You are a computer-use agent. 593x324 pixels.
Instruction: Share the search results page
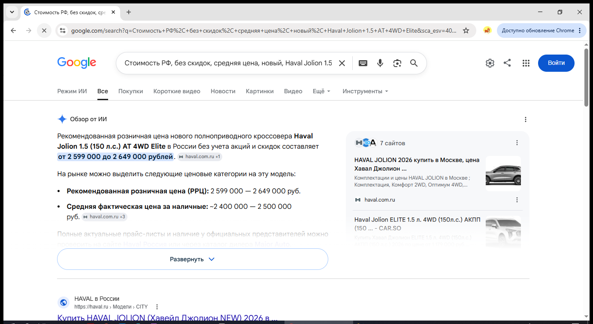coord(507,63)
